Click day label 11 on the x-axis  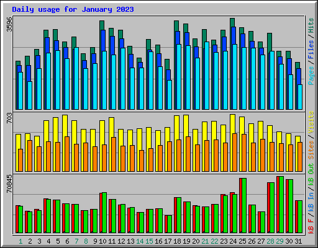click(x=112, y=241)
